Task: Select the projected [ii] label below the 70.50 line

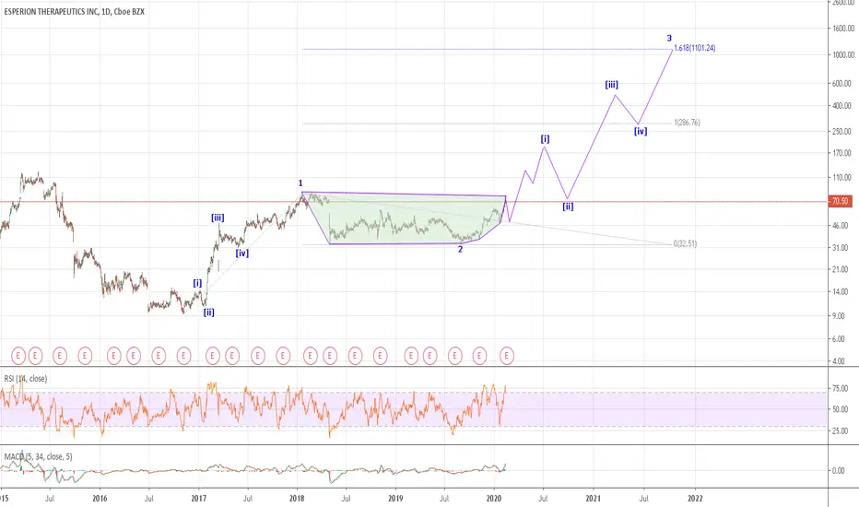Action: [x=568, y=206]
